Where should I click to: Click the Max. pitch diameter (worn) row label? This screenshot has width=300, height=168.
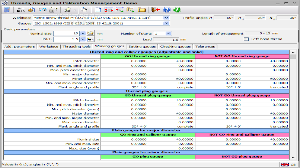point(74,70)
